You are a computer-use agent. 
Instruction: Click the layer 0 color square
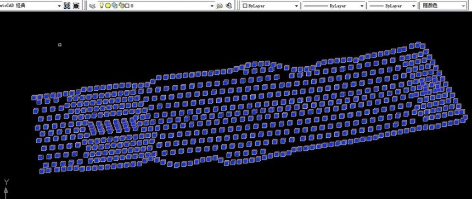[x=127, y=5]
